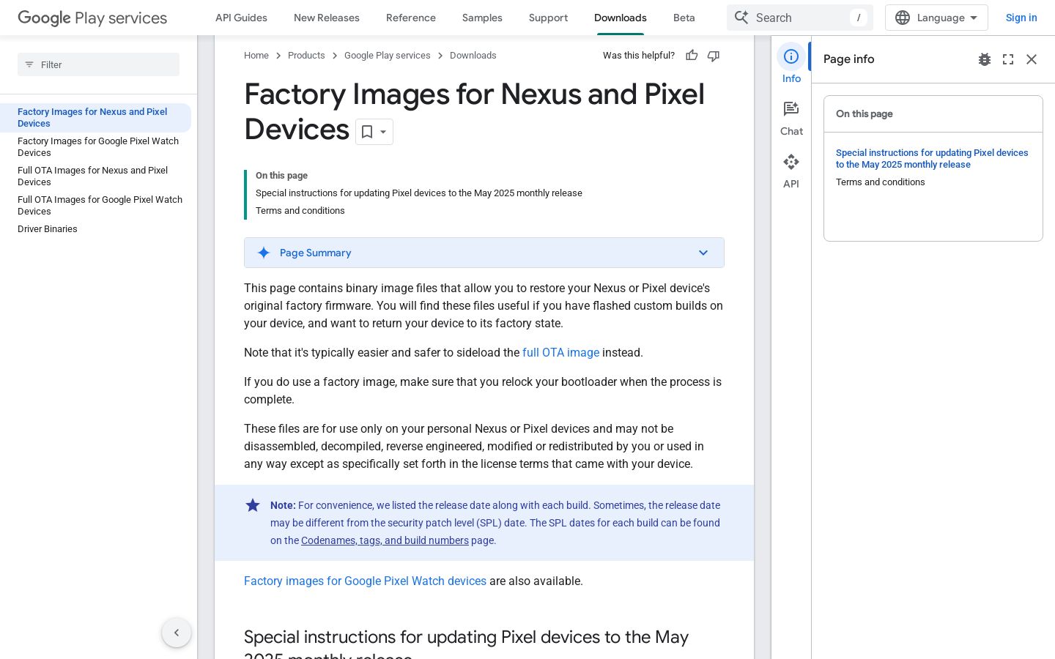This screenshot has width=1055, height=659.
Task: Go to Downloads breadcrumb
Action: pos(473,56)
